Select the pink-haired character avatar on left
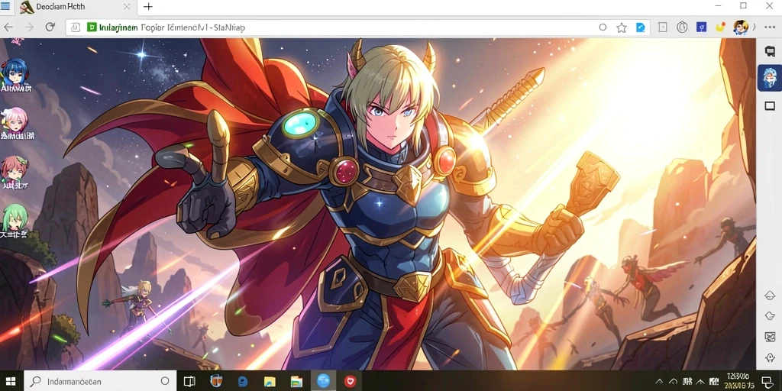This screenshot has height=391, width=782. 14,119
